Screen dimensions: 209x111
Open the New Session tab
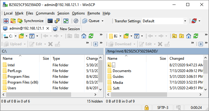coord(67,29)
